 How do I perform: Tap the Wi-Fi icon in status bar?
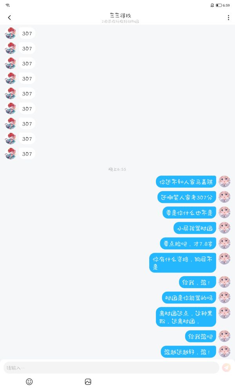[8, 5]
